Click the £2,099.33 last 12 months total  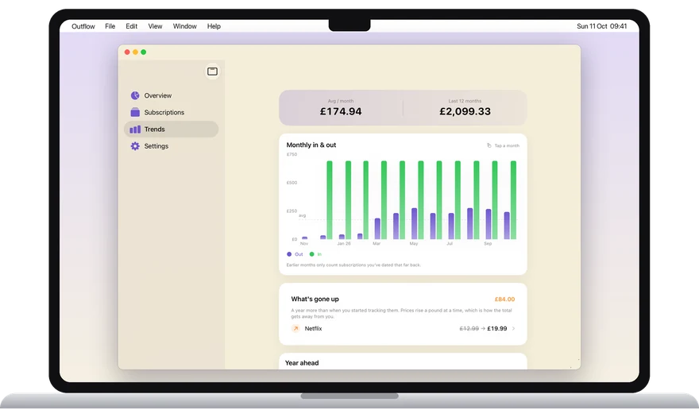pyautogui.click(x=465, y=111)
